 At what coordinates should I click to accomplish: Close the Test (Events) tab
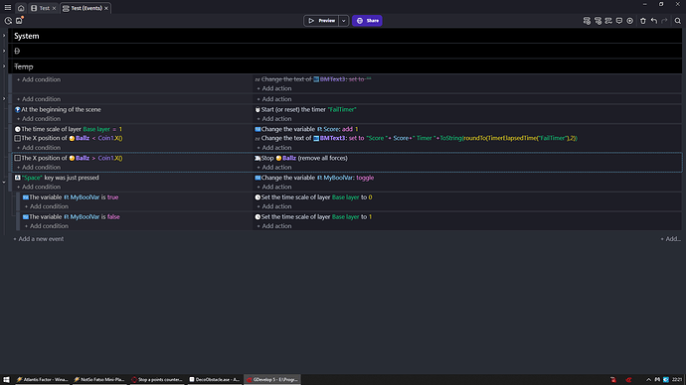click(x=106, y=8)
